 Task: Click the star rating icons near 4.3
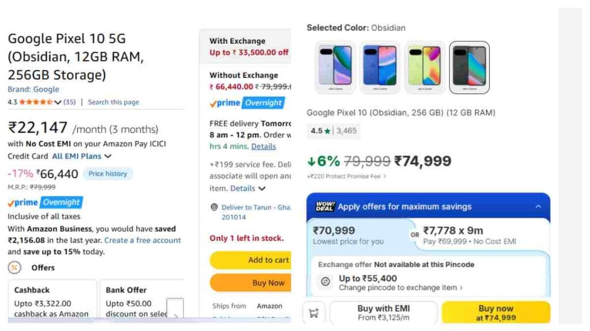pos(36,102)
